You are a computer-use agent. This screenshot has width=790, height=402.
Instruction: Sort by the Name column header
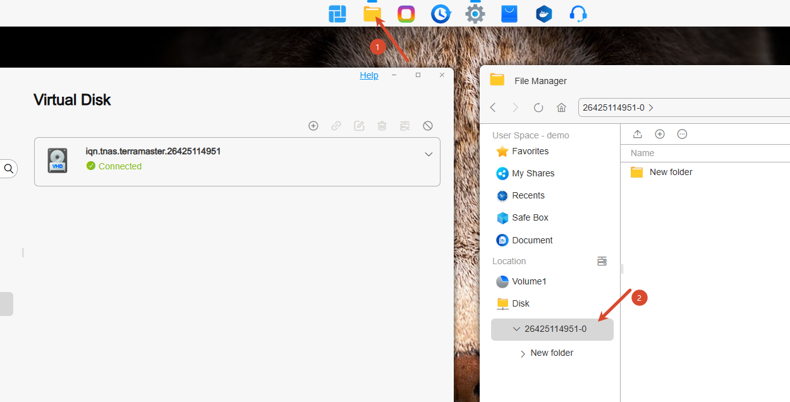click(642, 153)
